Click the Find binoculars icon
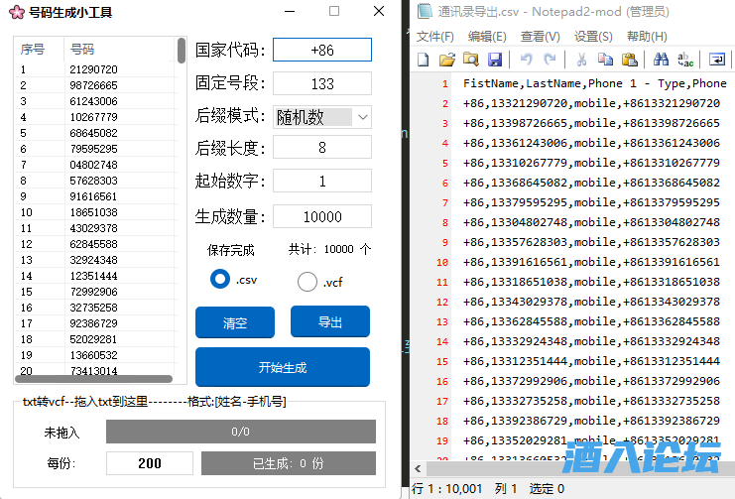Screen dimensions: 735x499 click(x=661, y=60)
